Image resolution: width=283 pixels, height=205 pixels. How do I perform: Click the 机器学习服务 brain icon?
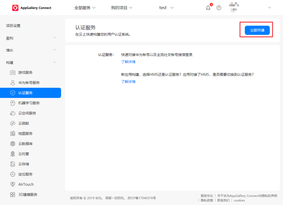13,103
